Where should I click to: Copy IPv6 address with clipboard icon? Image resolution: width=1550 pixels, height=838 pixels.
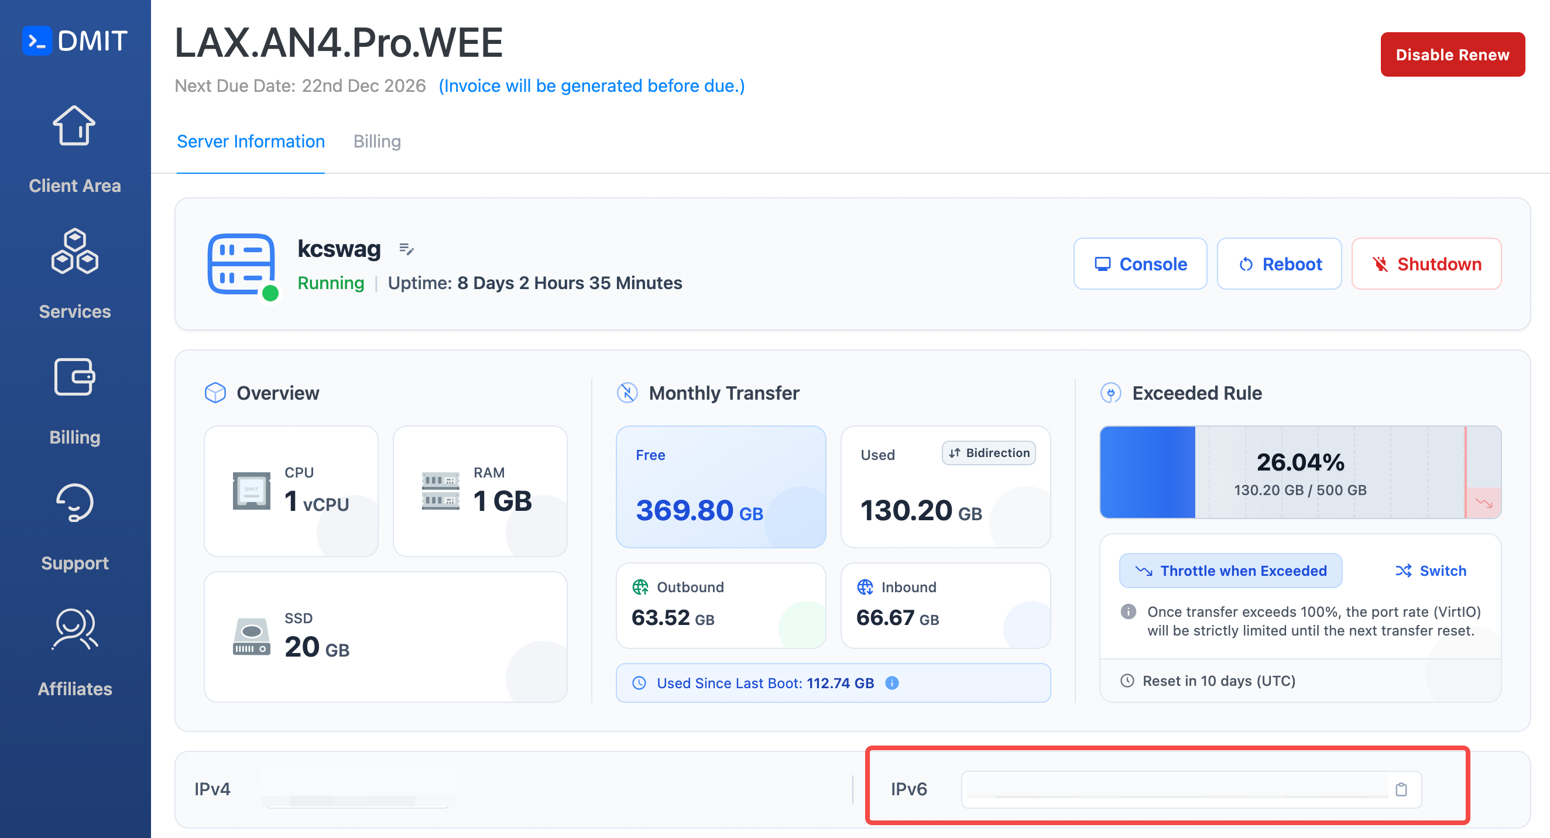[1401, 789]
